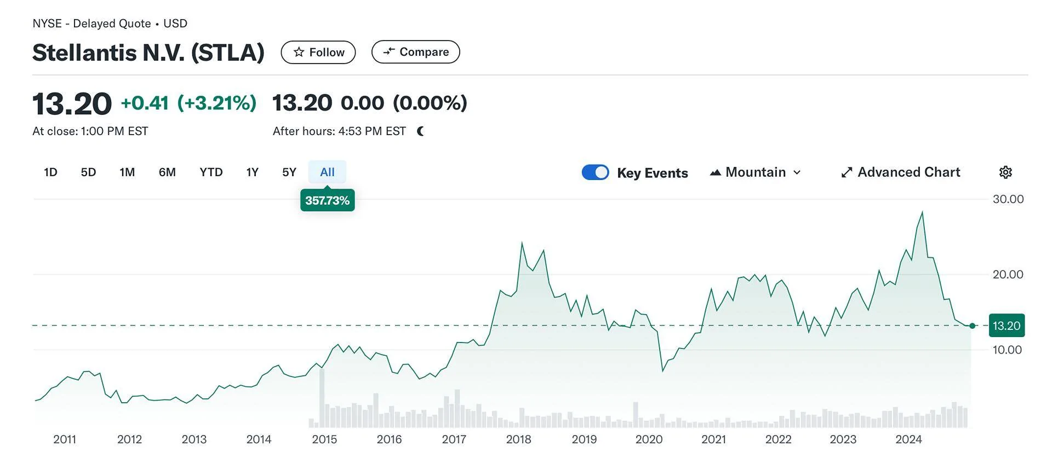Screen dimensions: 1041x458
Task: Click the star icon in Follow button
Action: pyautogui.click(x=299, y=52)
